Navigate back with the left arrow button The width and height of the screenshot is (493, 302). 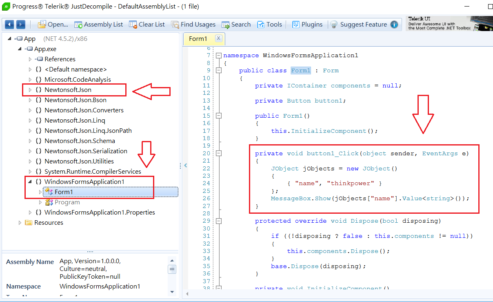pyautogui.click(x=9, y=25)
